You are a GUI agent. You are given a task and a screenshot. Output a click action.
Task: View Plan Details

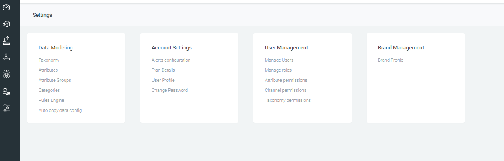[163, 70]
